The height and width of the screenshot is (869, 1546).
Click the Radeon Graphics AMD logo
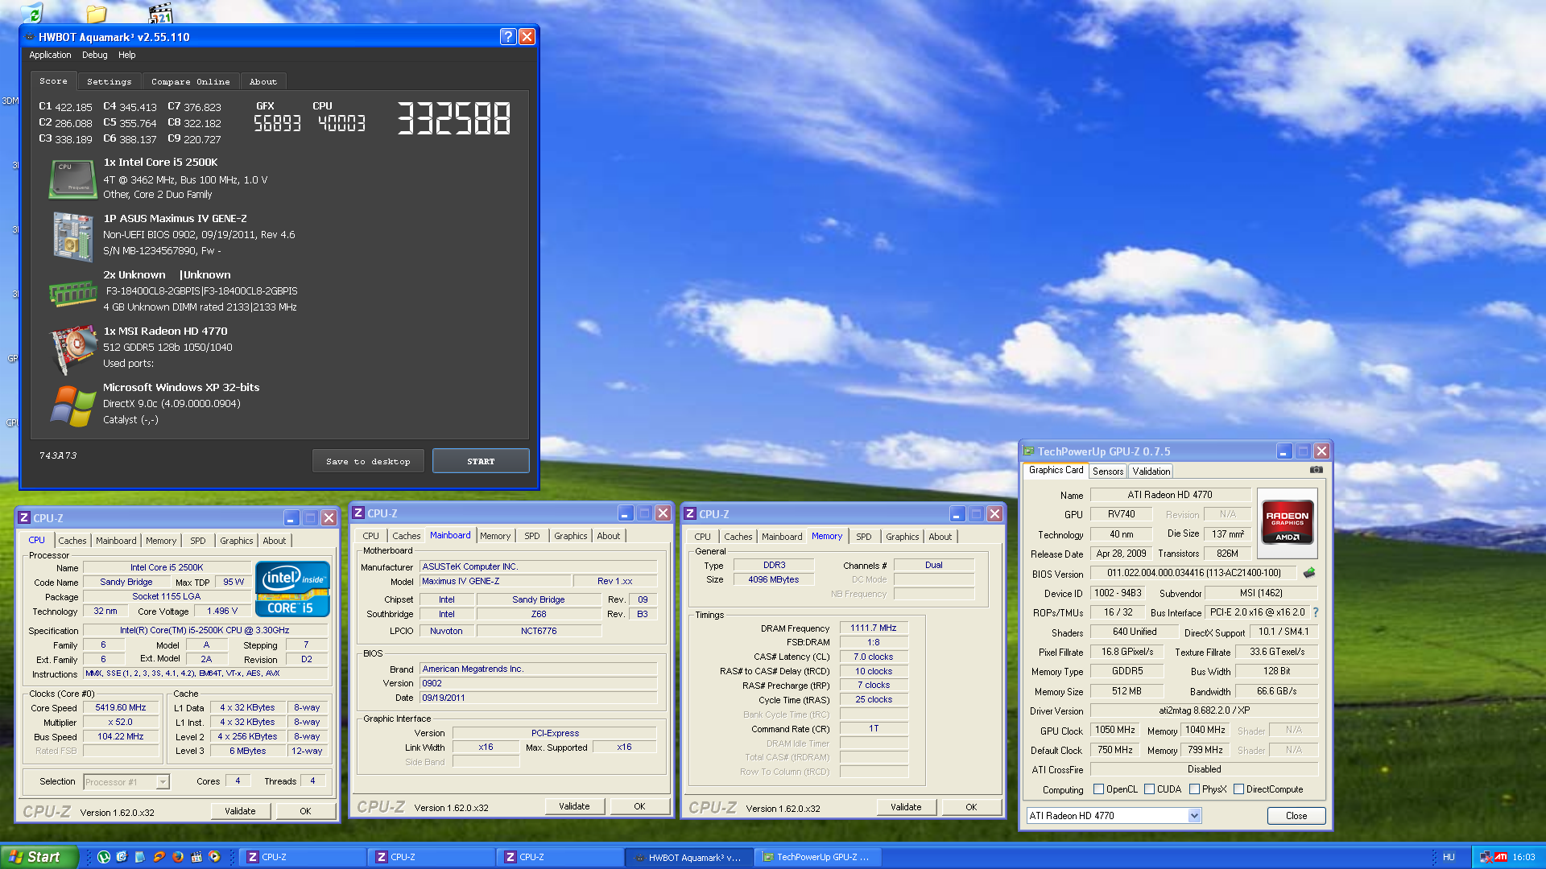point(1287,523)
